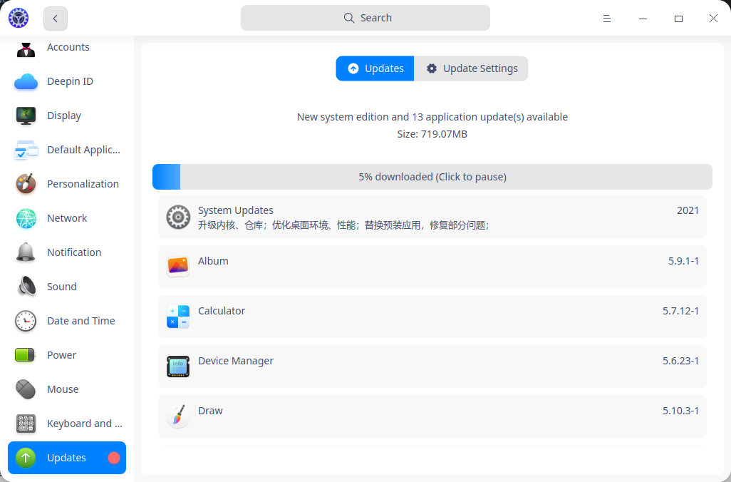Open Network settings label

(67, 218)
